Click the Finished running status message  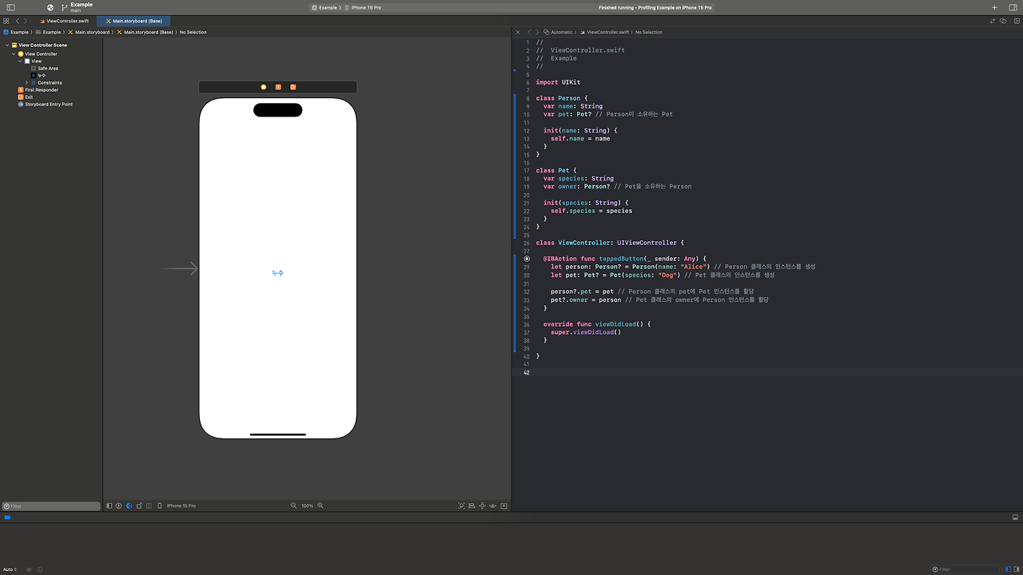tap(655, 7)
